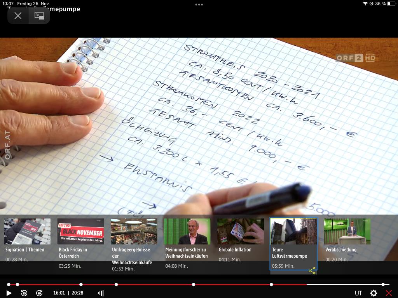Click the second timeline marker after Signation
Viewport: 398px width, 298px height.
[x=17, y=284]
